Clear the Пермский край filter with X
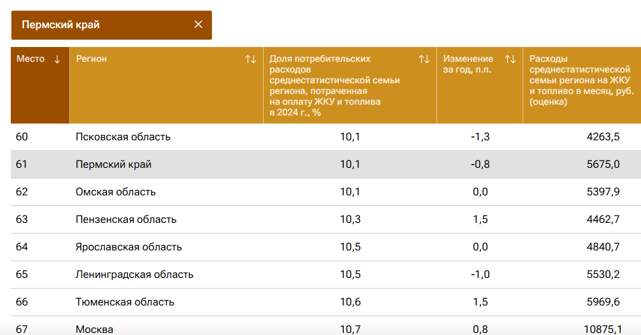 point(198,24)
